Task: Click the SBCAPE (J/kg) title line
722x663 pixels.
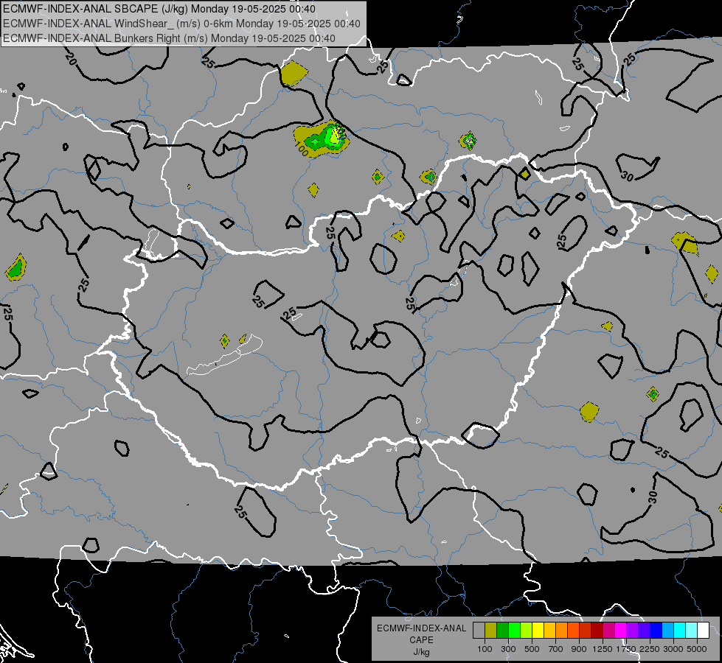Action: coord(159,9)
